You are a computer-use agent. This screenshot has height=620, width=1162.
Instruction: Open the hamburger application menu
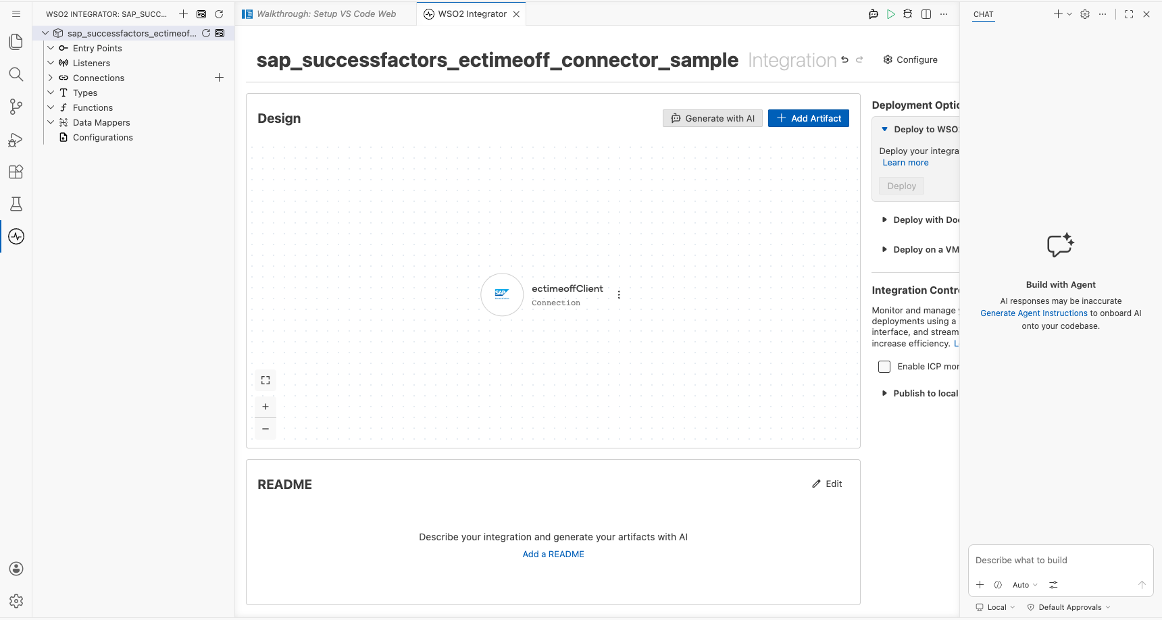[x=16, y=14]
